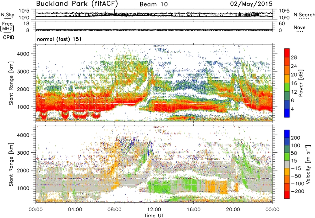This screenshot has height=218, width=315.
Task: Click the velocity colorbar value '-200'
Action: click(x=298, y=191)
